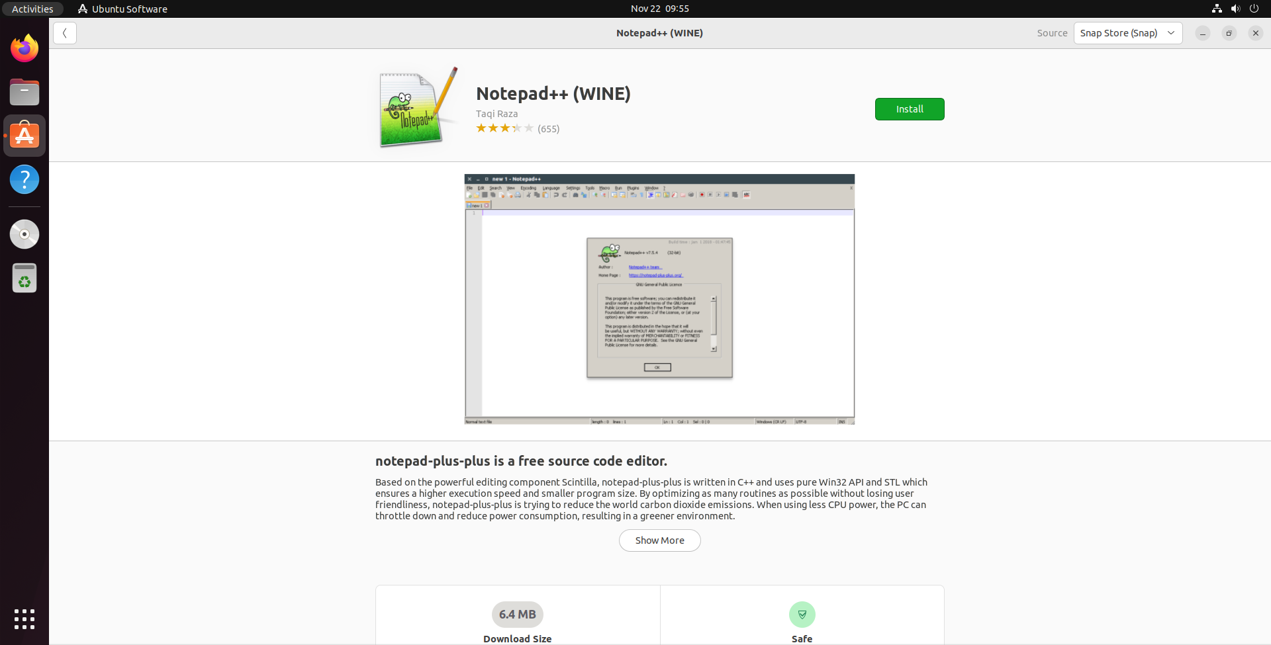Expand description with Show More
1271x645 pixels.
pyautogui.click(x=659, y=540)
